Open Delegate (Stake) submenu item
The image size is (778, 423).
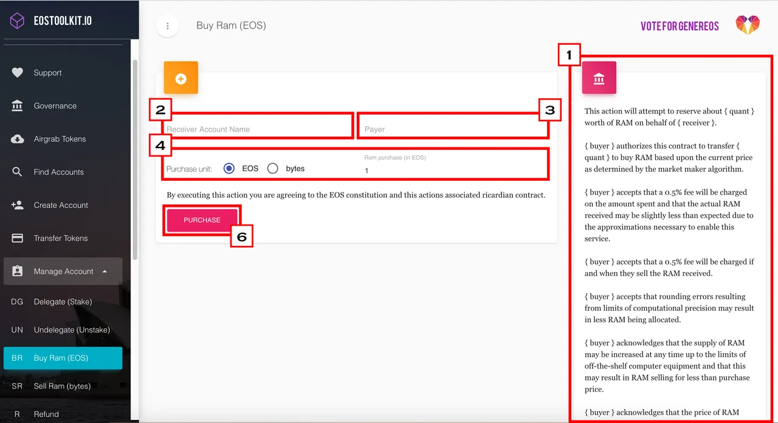63,302
